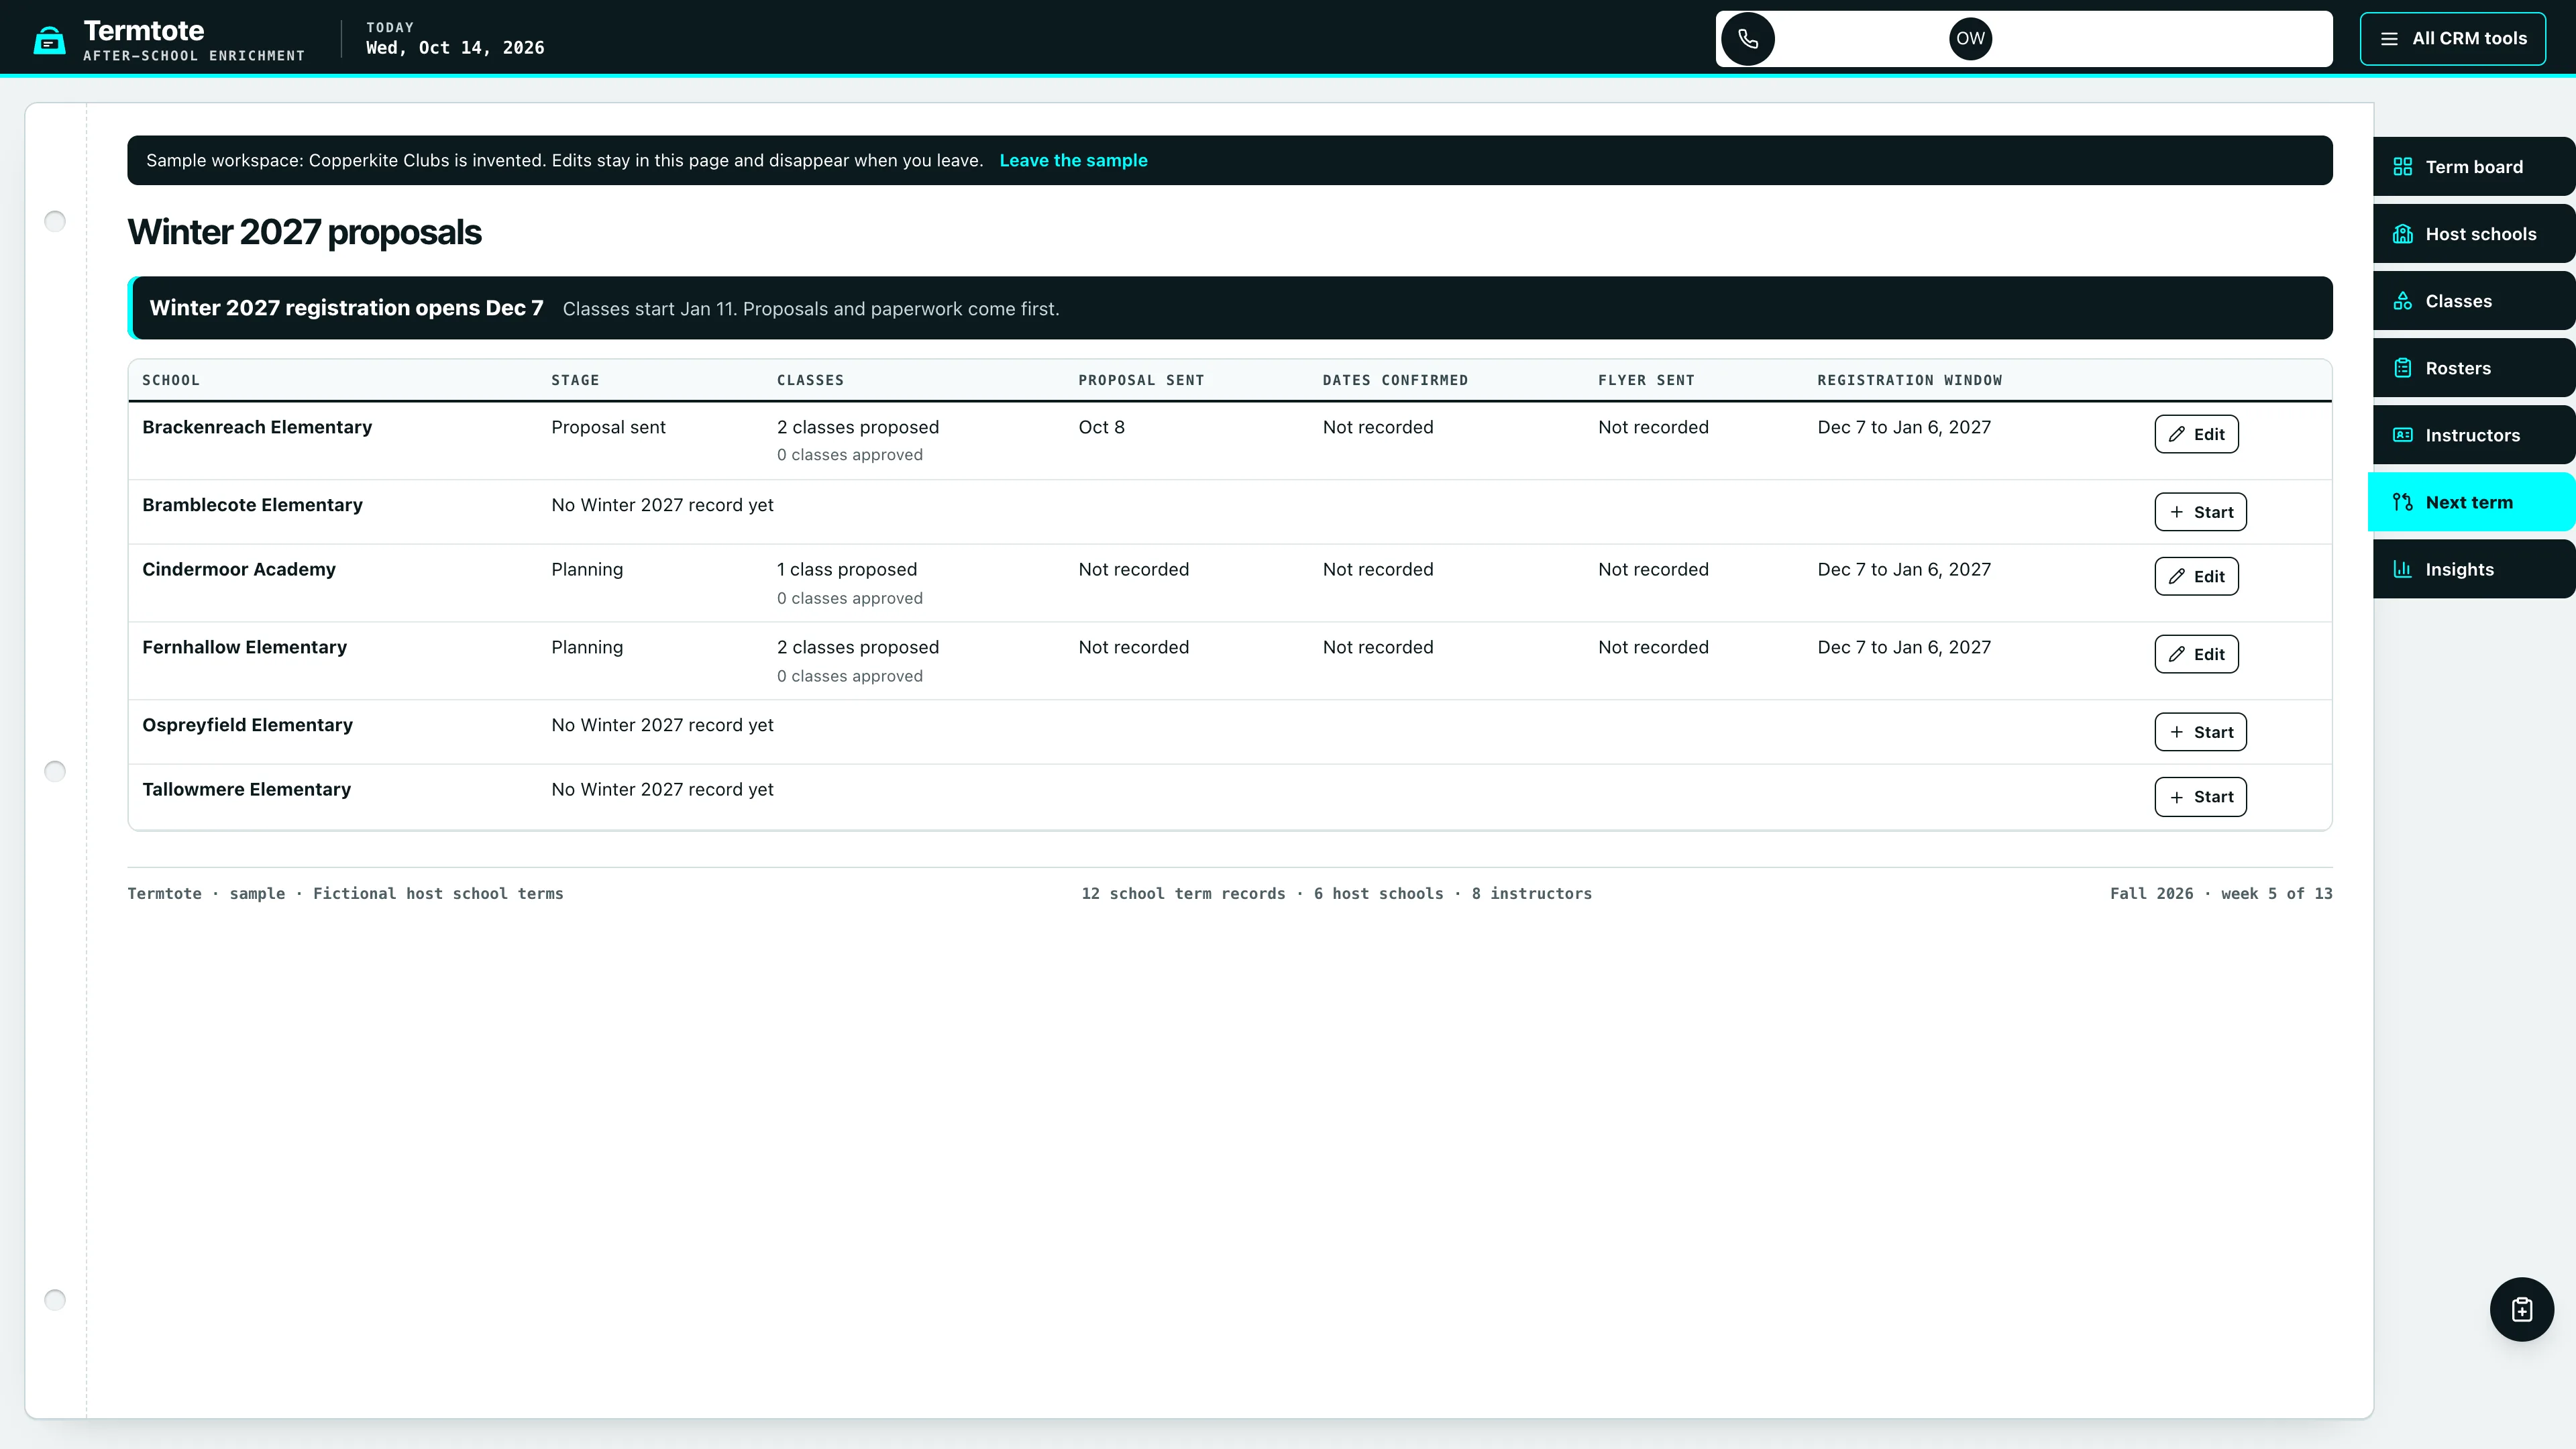The height and width of the screenshot is (1449, 2576).
Task: Click the phone call icon in header
Action: (1747, 39)
